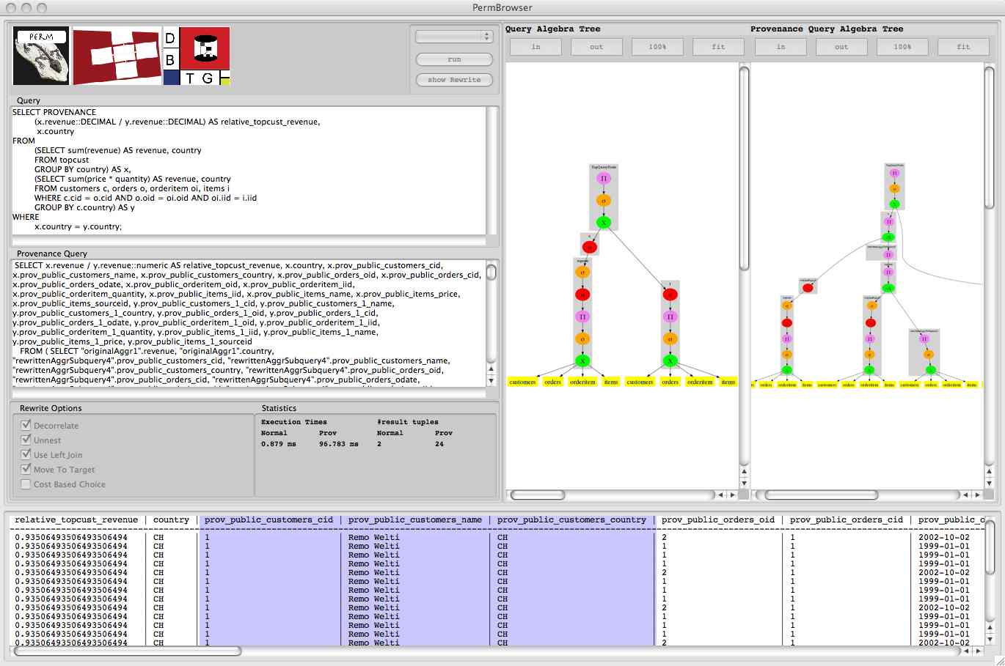Click the result table horizontal scrollbar thumb
Viewport: 1005px width, 666px height.
(x=128, y=651)
